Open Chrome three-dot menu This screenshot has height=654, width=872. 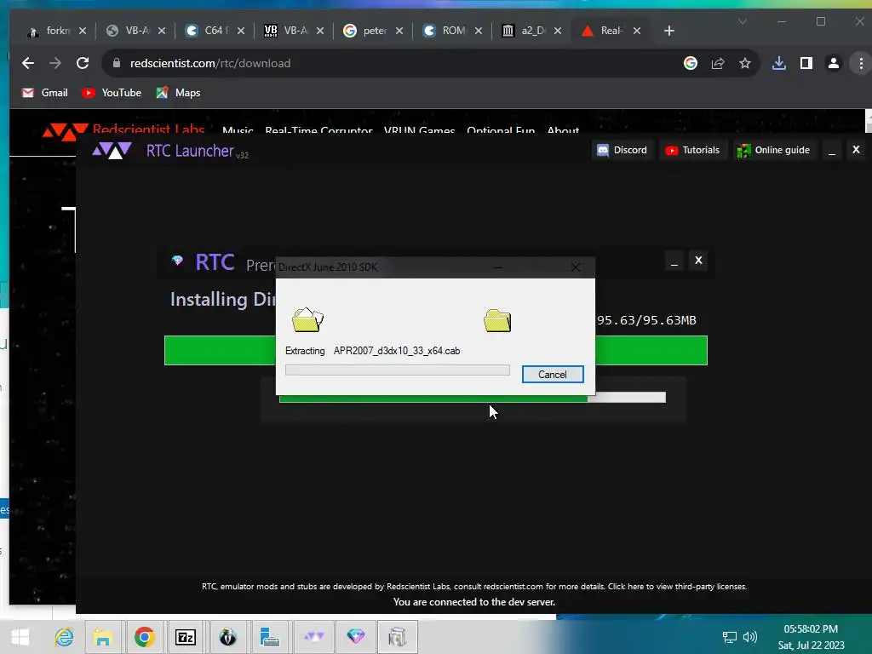coord(861,63)
